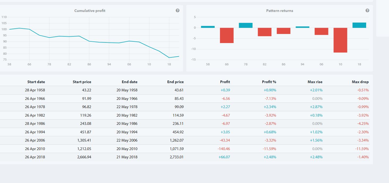Click the 26 Apr 2018 start date cell
The height and width of the screenshot is (183, 389).
(x=35, y=157)
